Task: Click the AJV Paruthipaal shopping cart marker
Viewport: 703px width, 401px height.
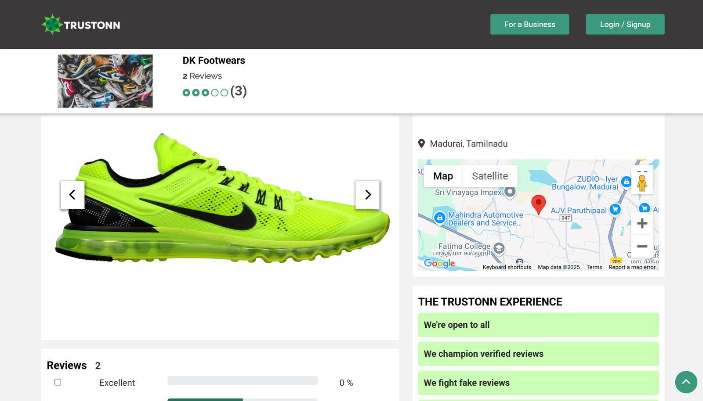Action: pyautogui.click(x=615, y=210)
